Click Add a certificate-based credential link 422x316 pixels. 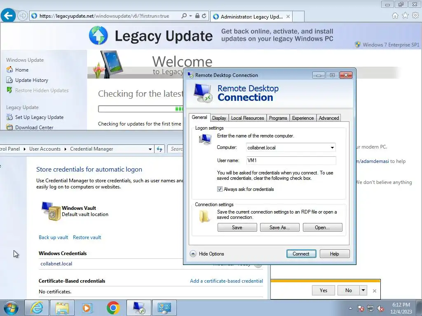[226, 281]
